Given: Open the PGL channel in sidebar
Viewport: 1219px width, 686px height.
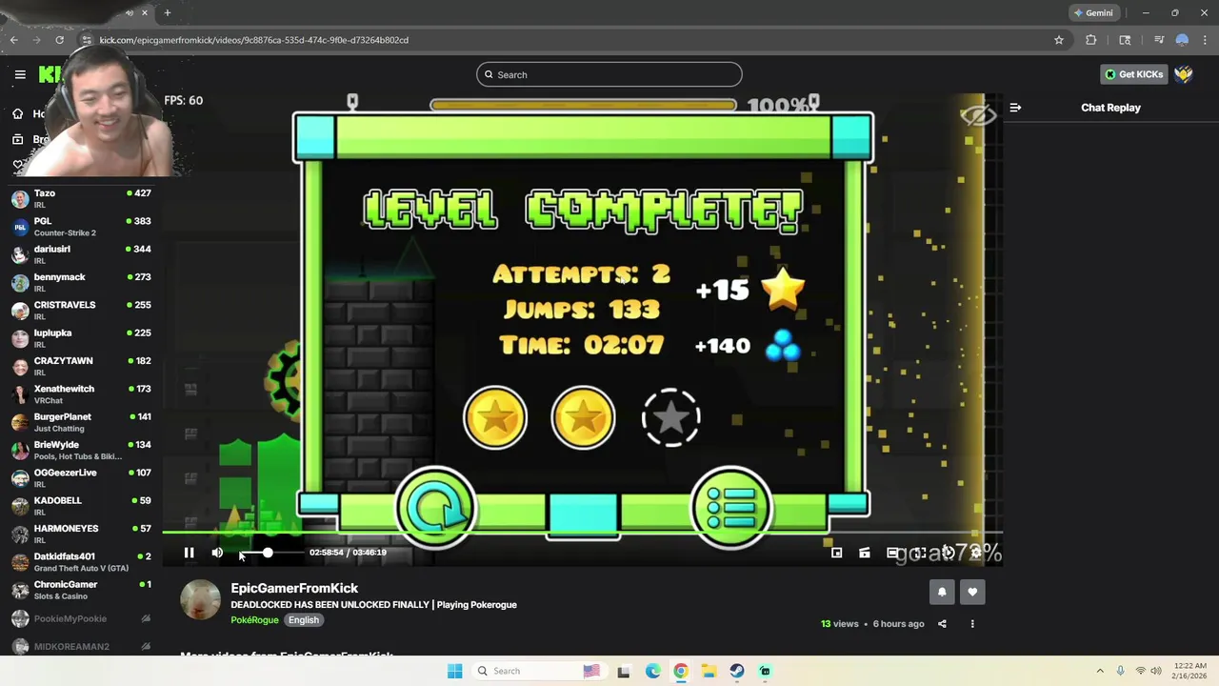Looking at the screenshot, I should click(81, 226).
